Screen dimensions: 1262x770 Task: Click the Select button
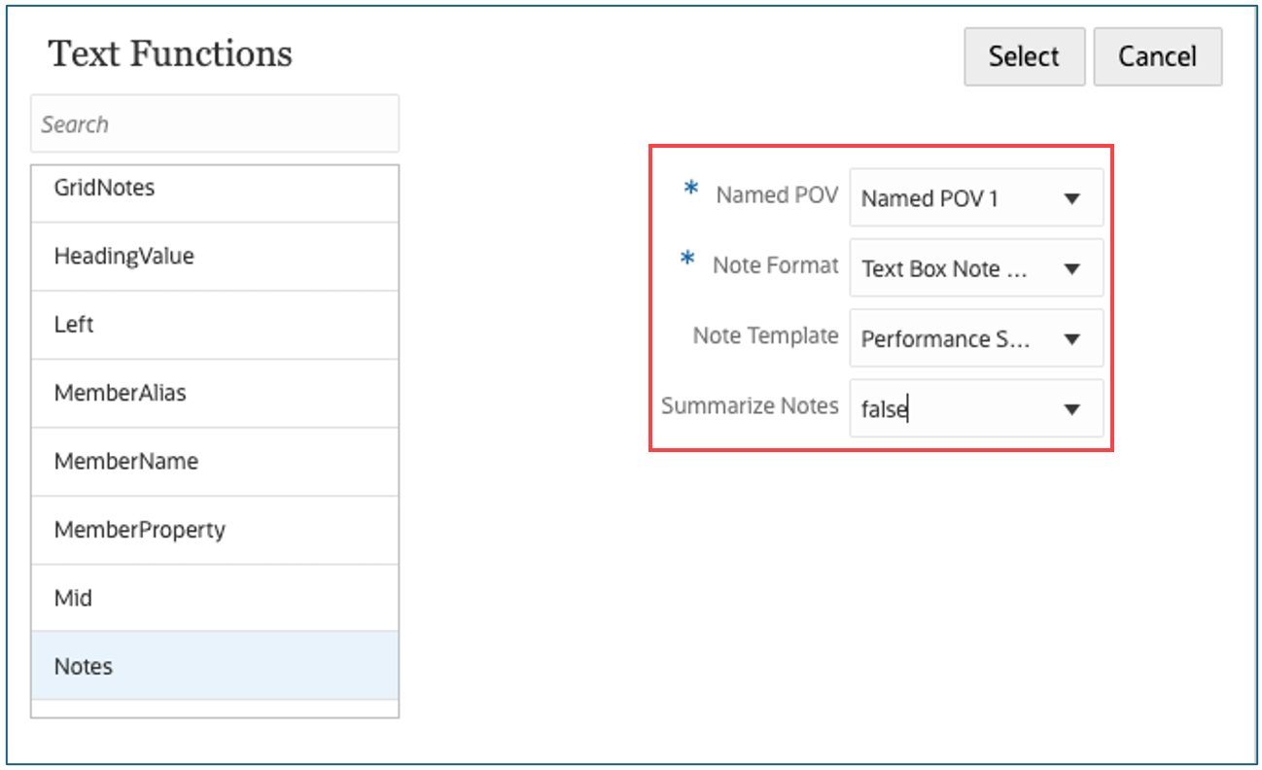[1024, 56]
